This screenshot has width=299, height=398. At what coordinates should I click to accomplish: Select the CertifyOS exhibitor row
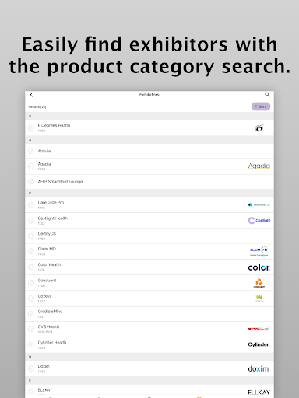pos(149,236)
